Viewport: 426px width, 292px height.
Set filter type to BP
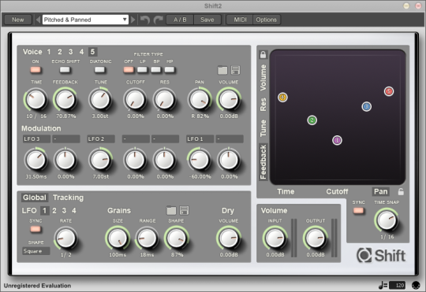coord(156,70)
